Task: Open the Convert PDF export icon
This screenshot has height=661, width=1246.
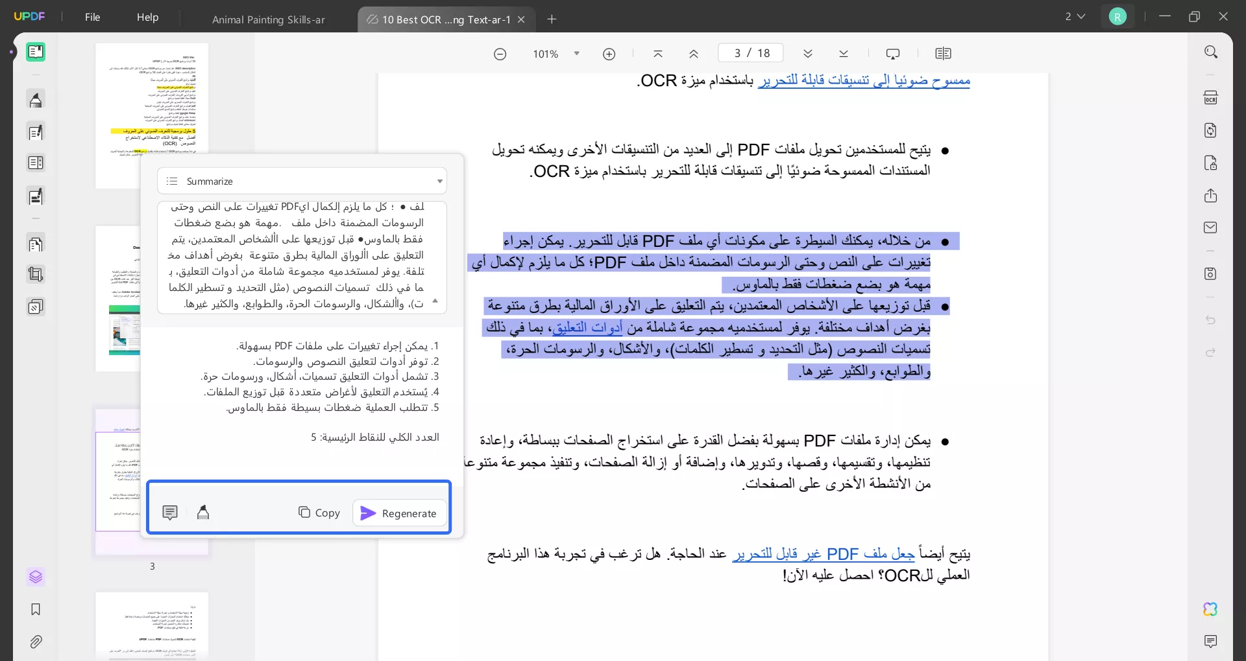Action: [1211, 130]
